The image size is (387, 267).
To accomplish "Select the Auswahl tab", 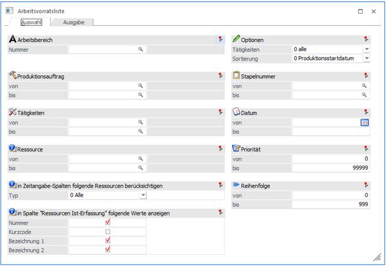I will pos(31,22).
